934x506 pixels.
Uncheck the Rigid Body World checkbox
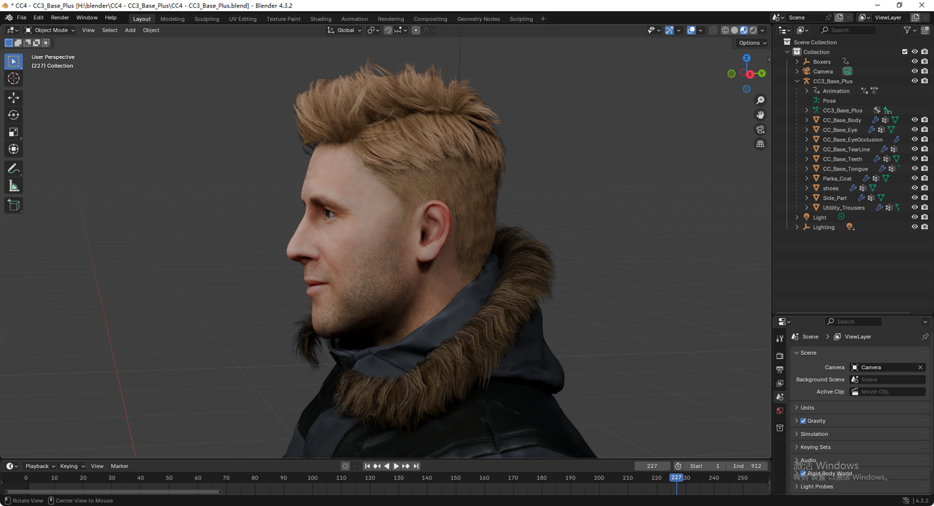803,474
